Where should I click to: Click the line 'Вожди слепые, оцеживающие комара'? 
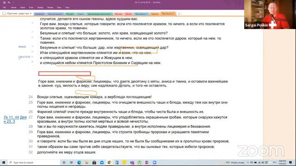coord(94,97)
